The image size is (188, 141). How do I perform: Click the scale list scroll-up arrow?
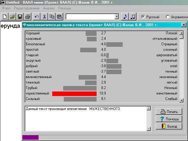[x=182, y=33]
